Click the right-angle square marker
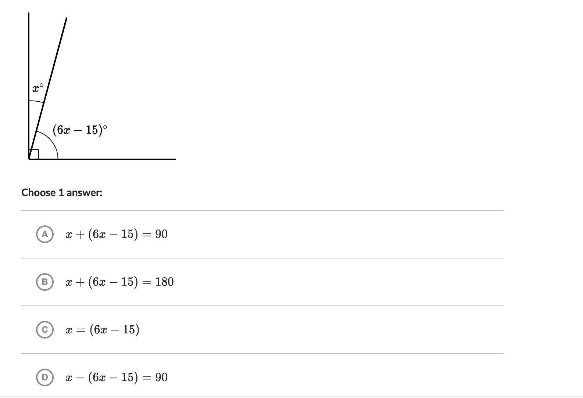The height and width of the screenshot is (398, 583). click(34, 154)
